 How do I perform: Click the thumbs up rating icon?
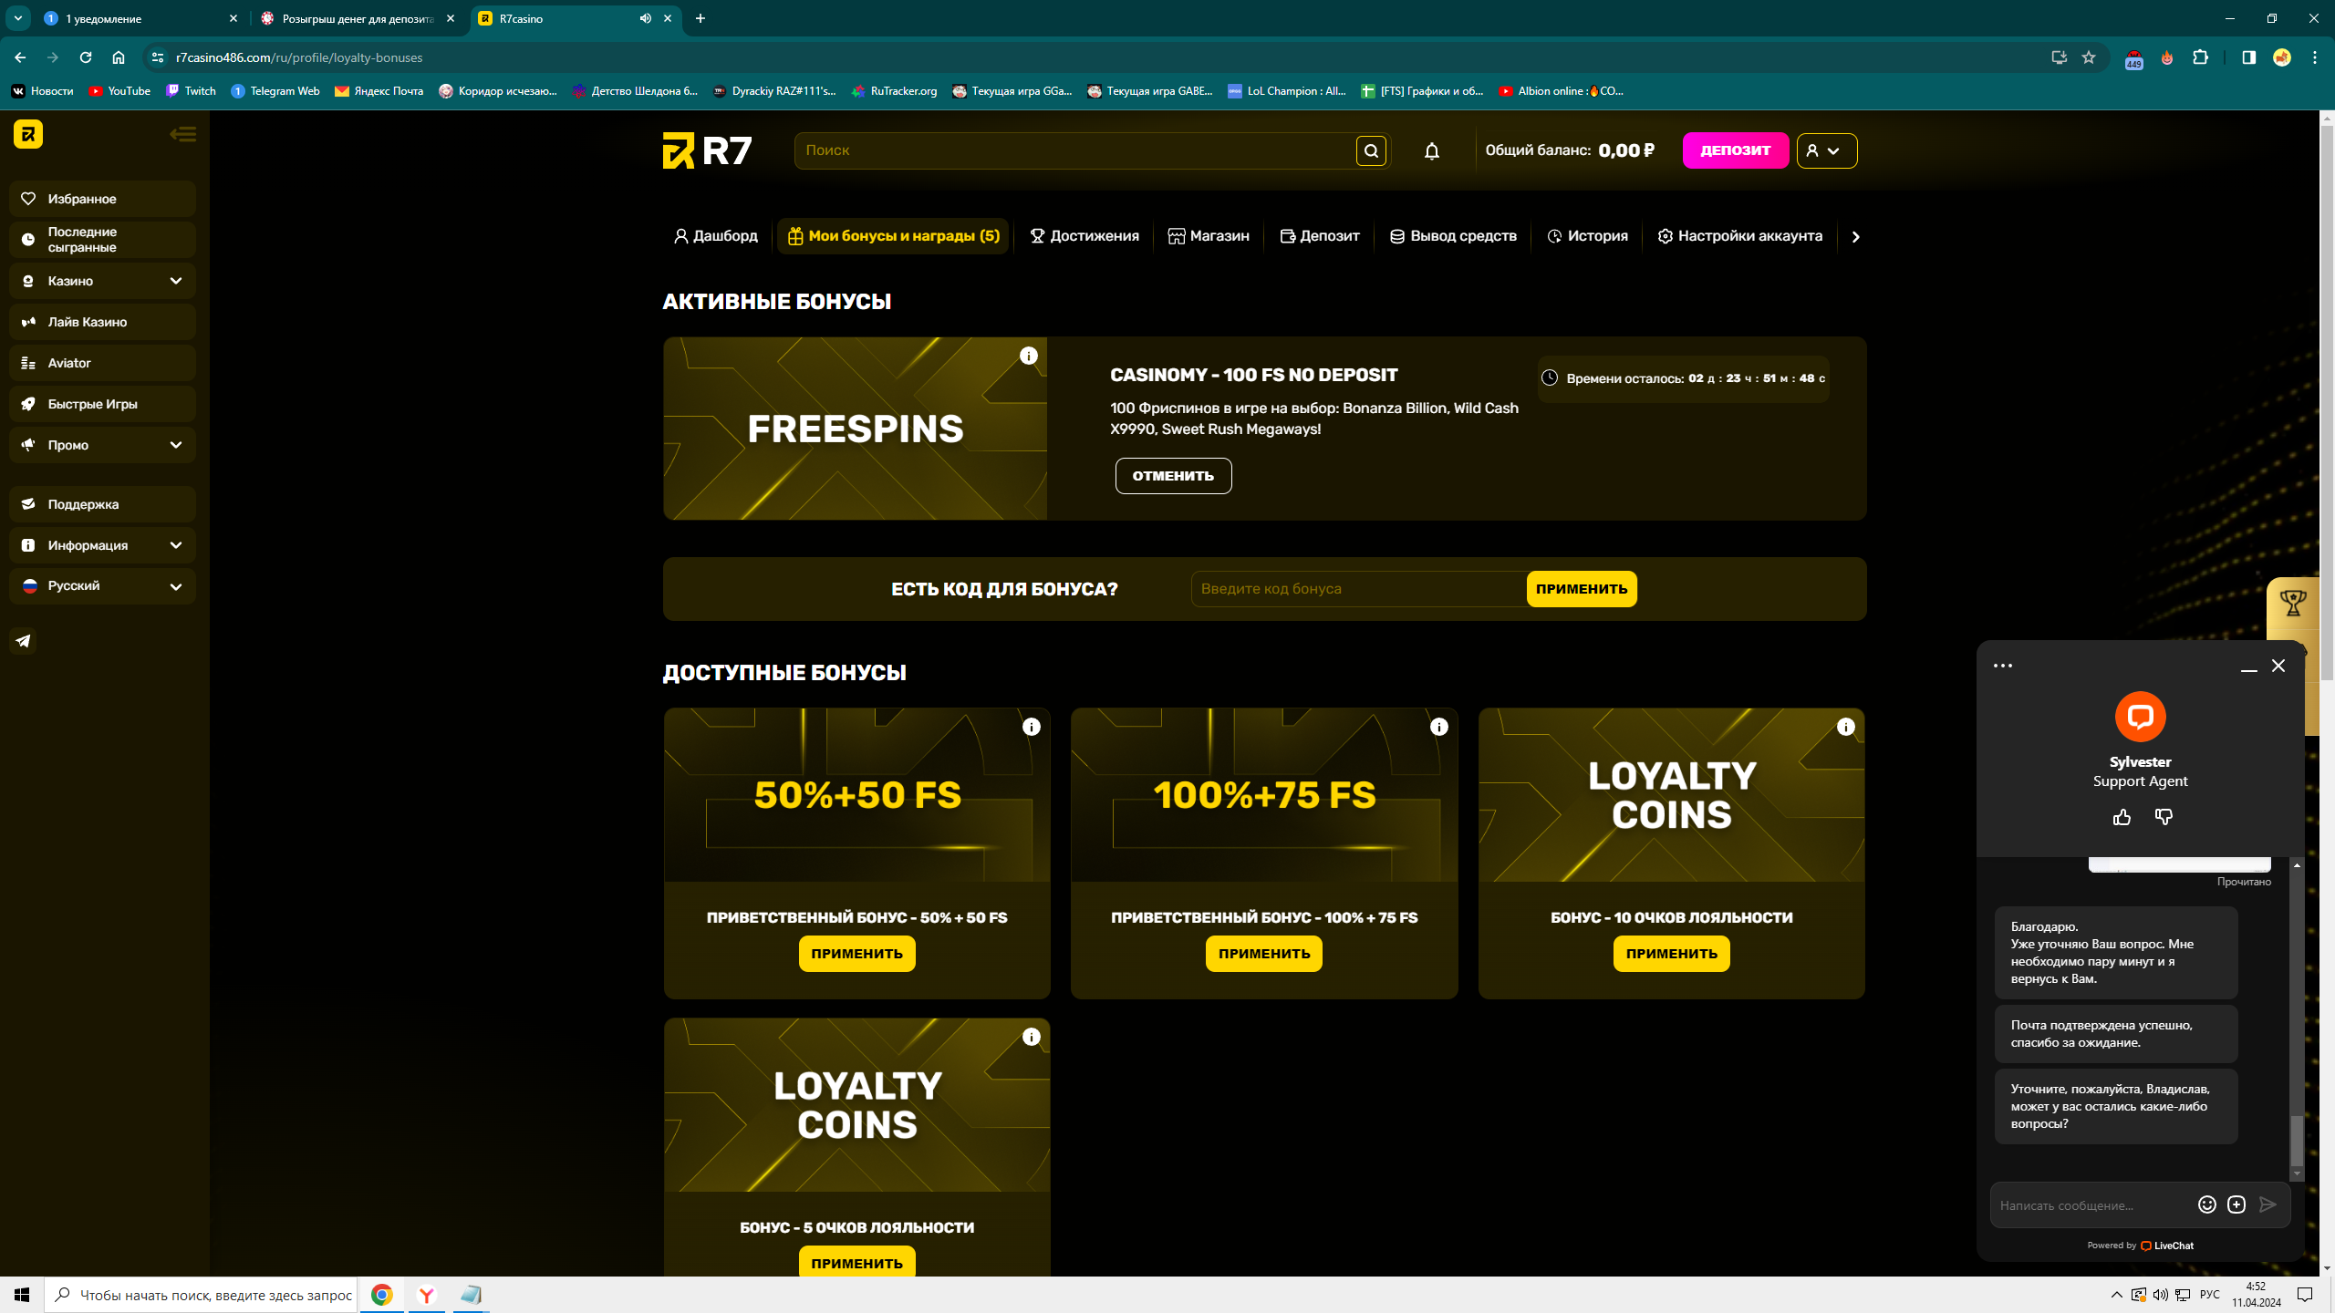2122,817
